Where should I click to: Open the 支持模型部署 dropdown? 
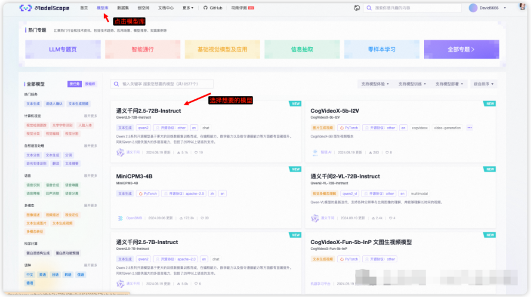tap(449, 84)
